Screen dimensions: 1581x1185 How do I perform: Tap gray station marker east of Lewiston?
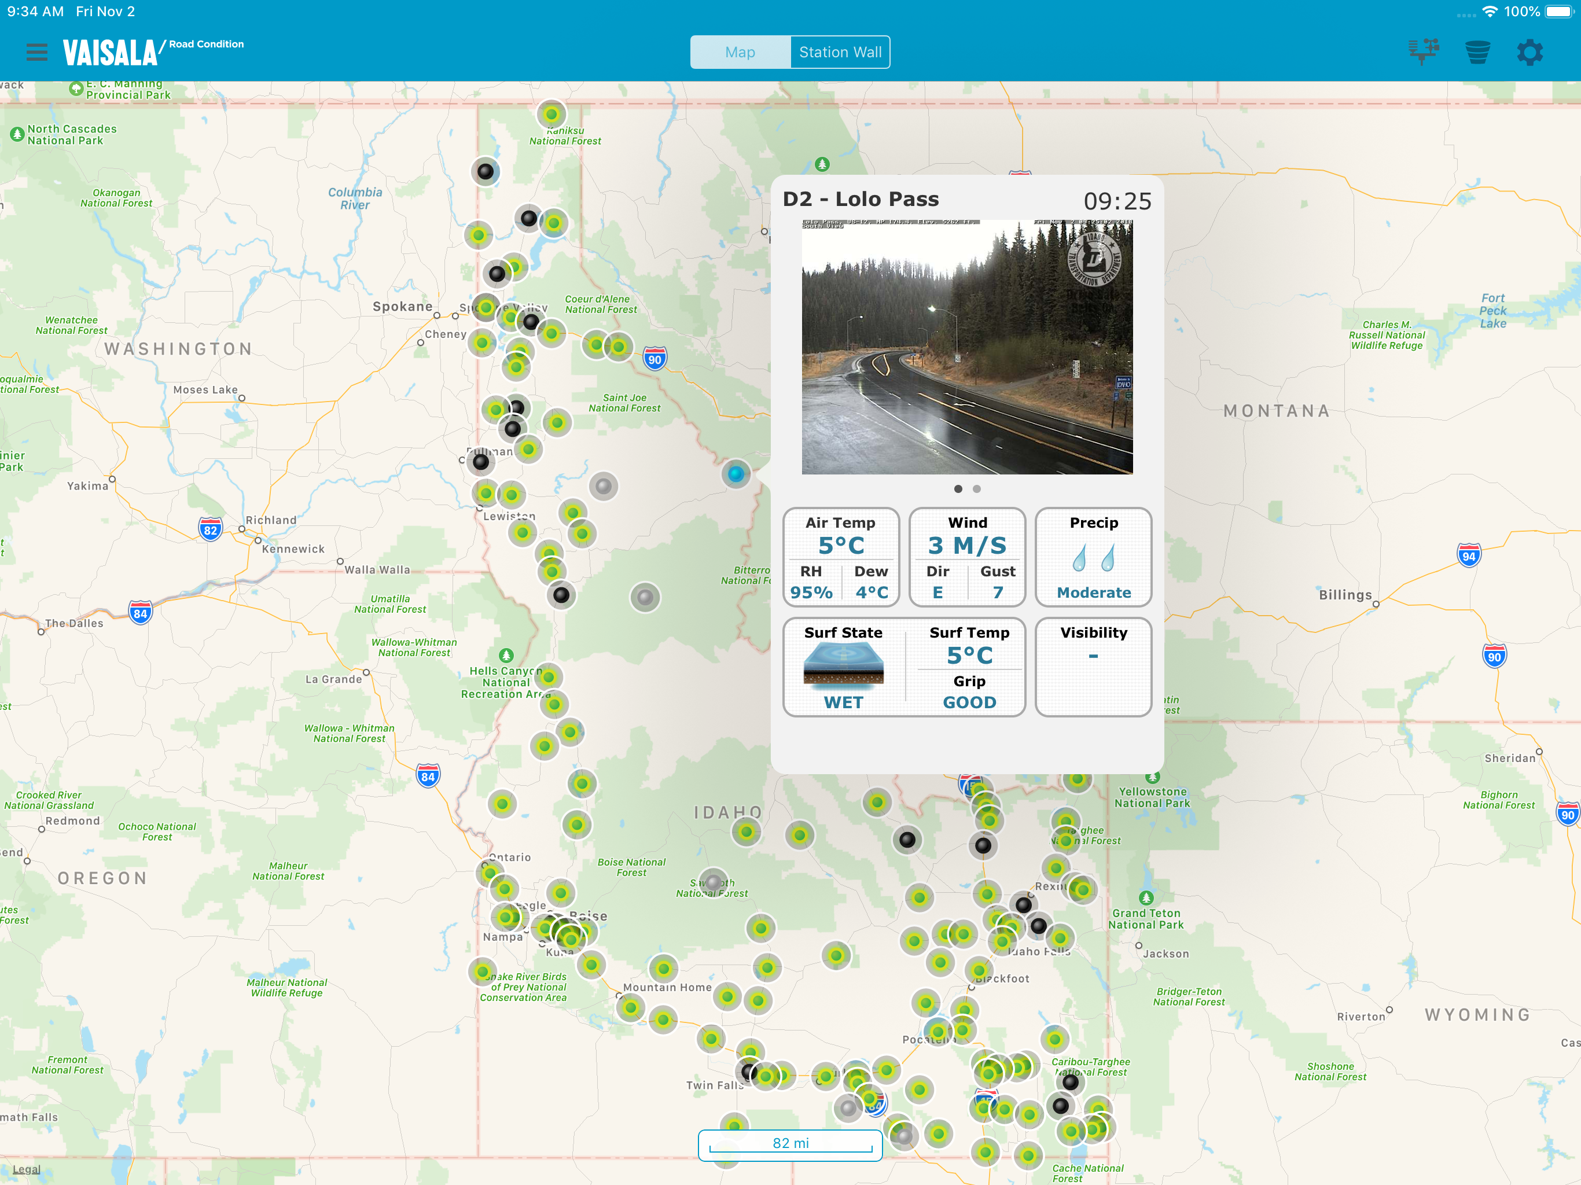(x=603, y=486)
